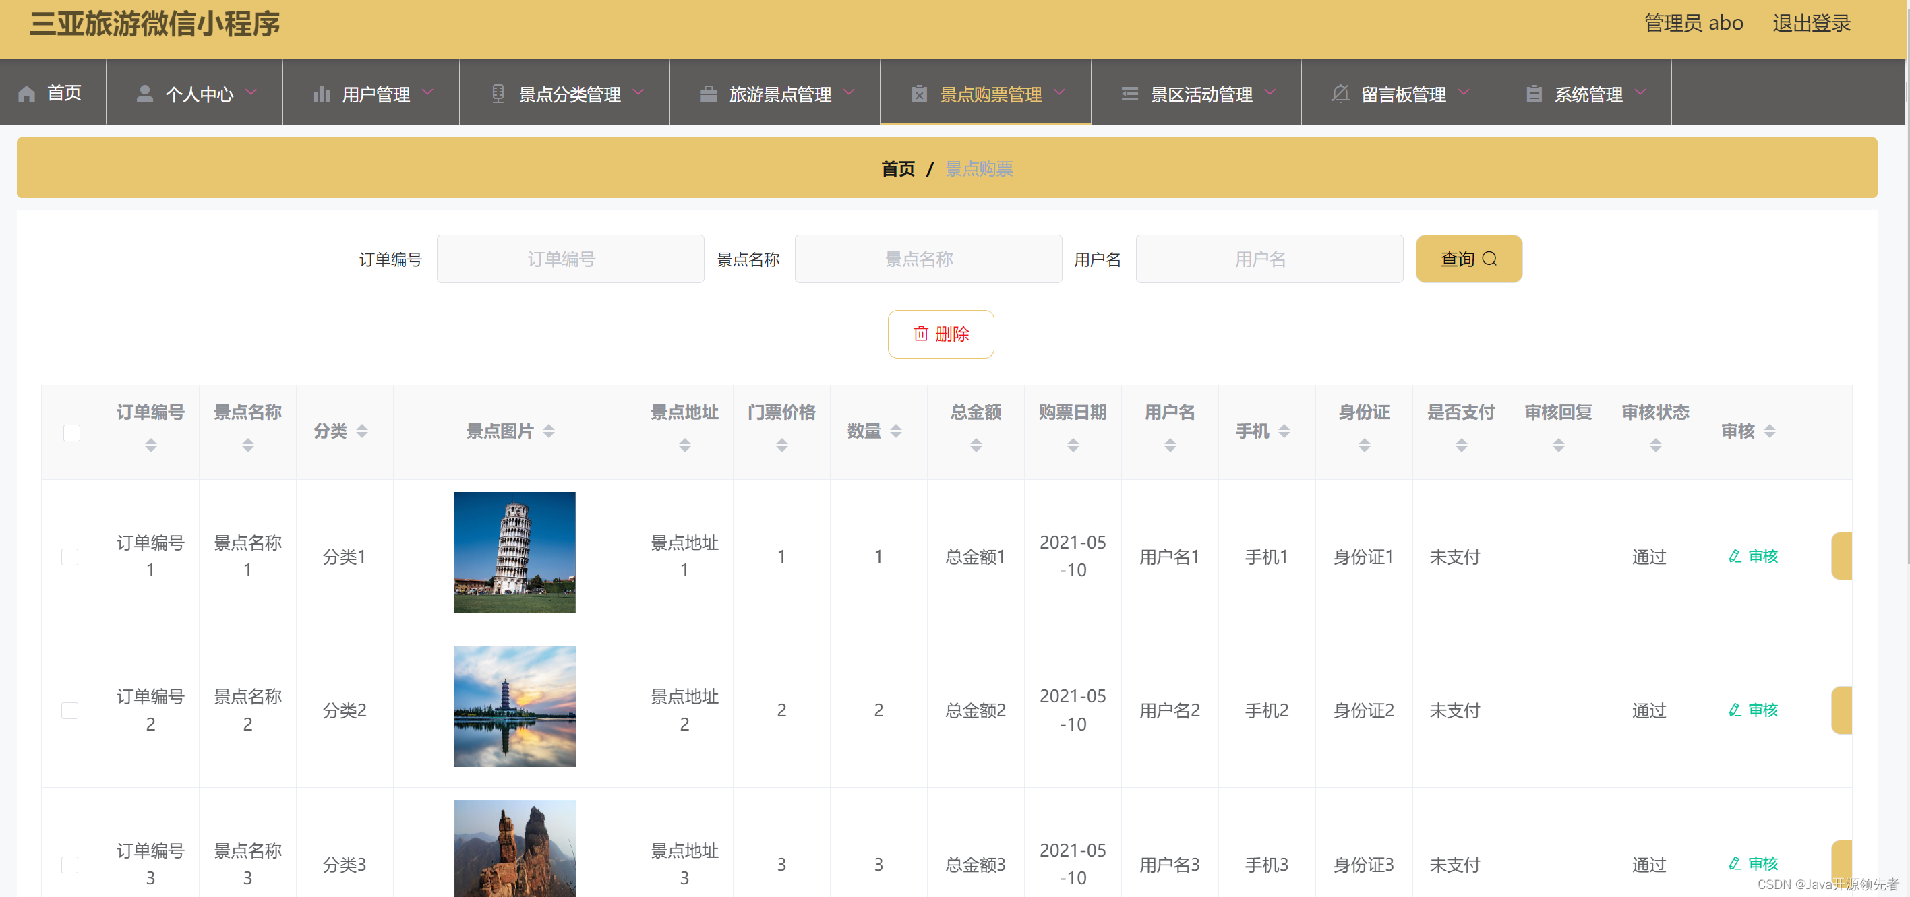Expand the 用户管理 dropdown chevron
This screenshot has height=897, width=1910.
pos(428,92)
